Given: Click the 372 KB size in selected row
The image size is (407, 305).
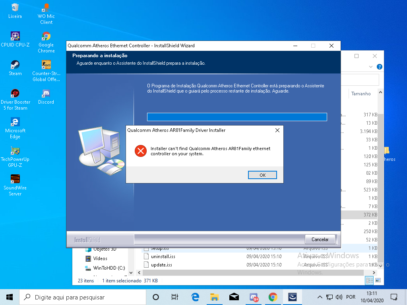Looking at the screenshot, I should (x=370, y=215).
